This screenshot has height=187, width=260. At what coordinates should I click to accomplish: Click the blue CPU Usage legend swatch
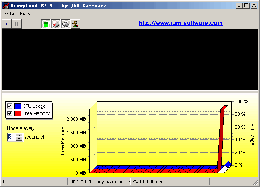[18, 106]
